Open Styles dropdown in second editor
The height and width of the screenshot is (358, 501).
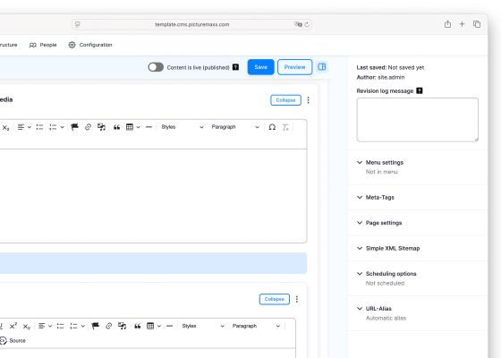pos(203,326)
